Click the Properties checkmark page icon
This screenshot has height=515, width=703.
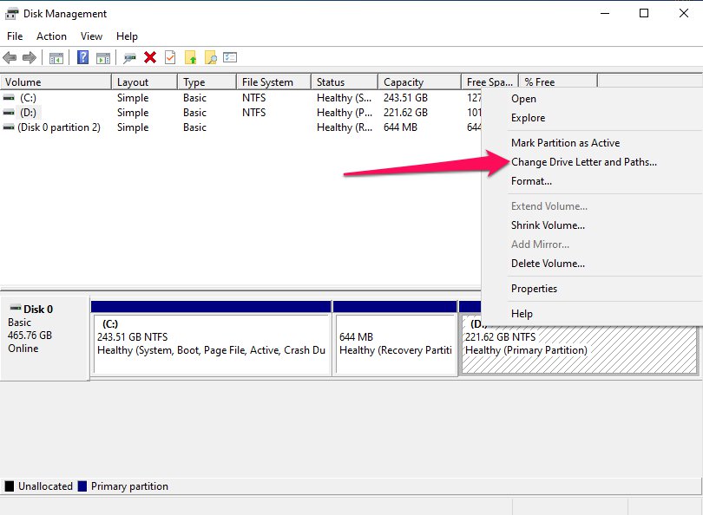tap(170, 58)
